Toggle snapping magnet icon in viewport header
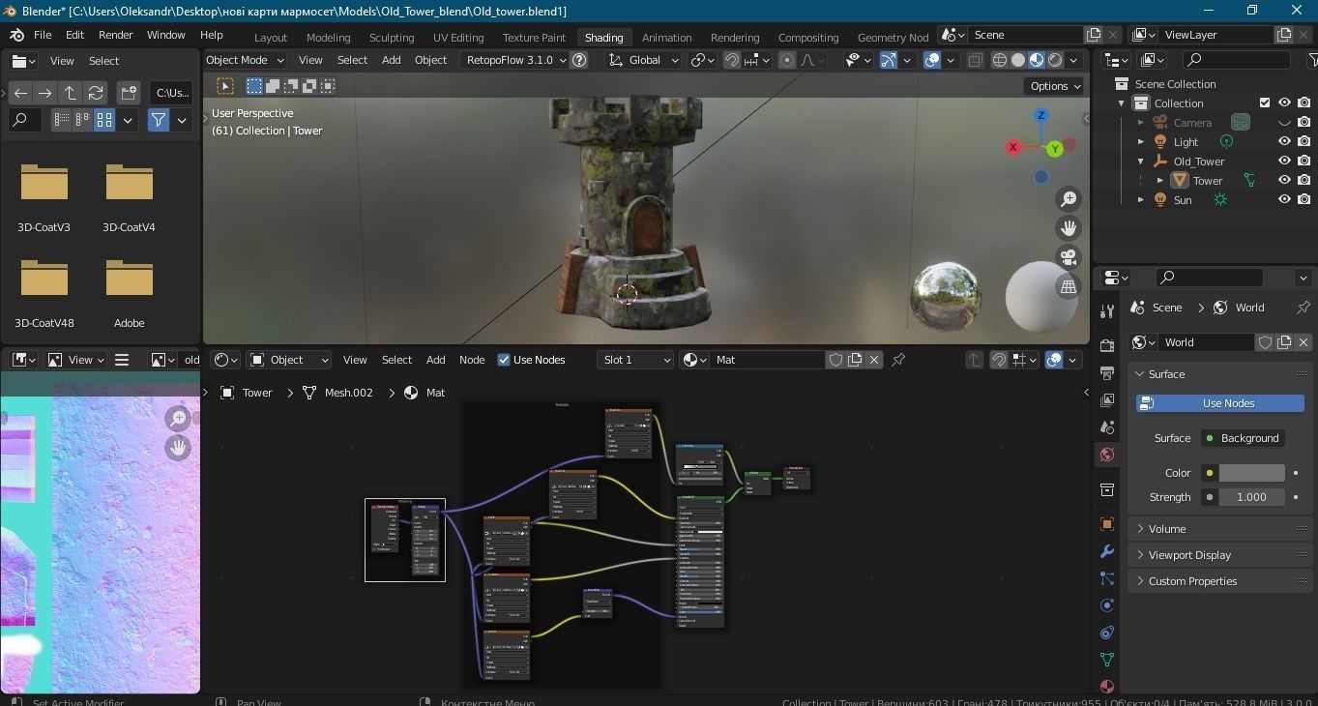Screen dimensions: 1318x706 coord(732,60)
